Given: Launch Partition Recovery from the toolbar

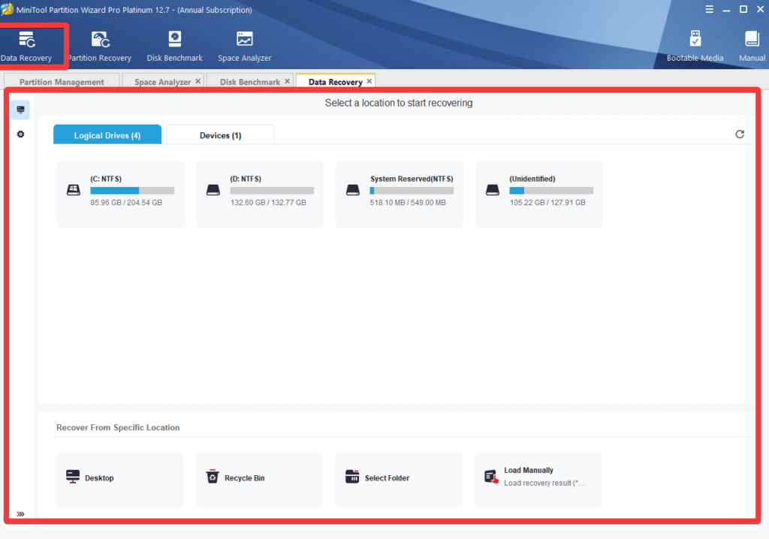Looking at the screenshot, I should [x=100, y=47].
